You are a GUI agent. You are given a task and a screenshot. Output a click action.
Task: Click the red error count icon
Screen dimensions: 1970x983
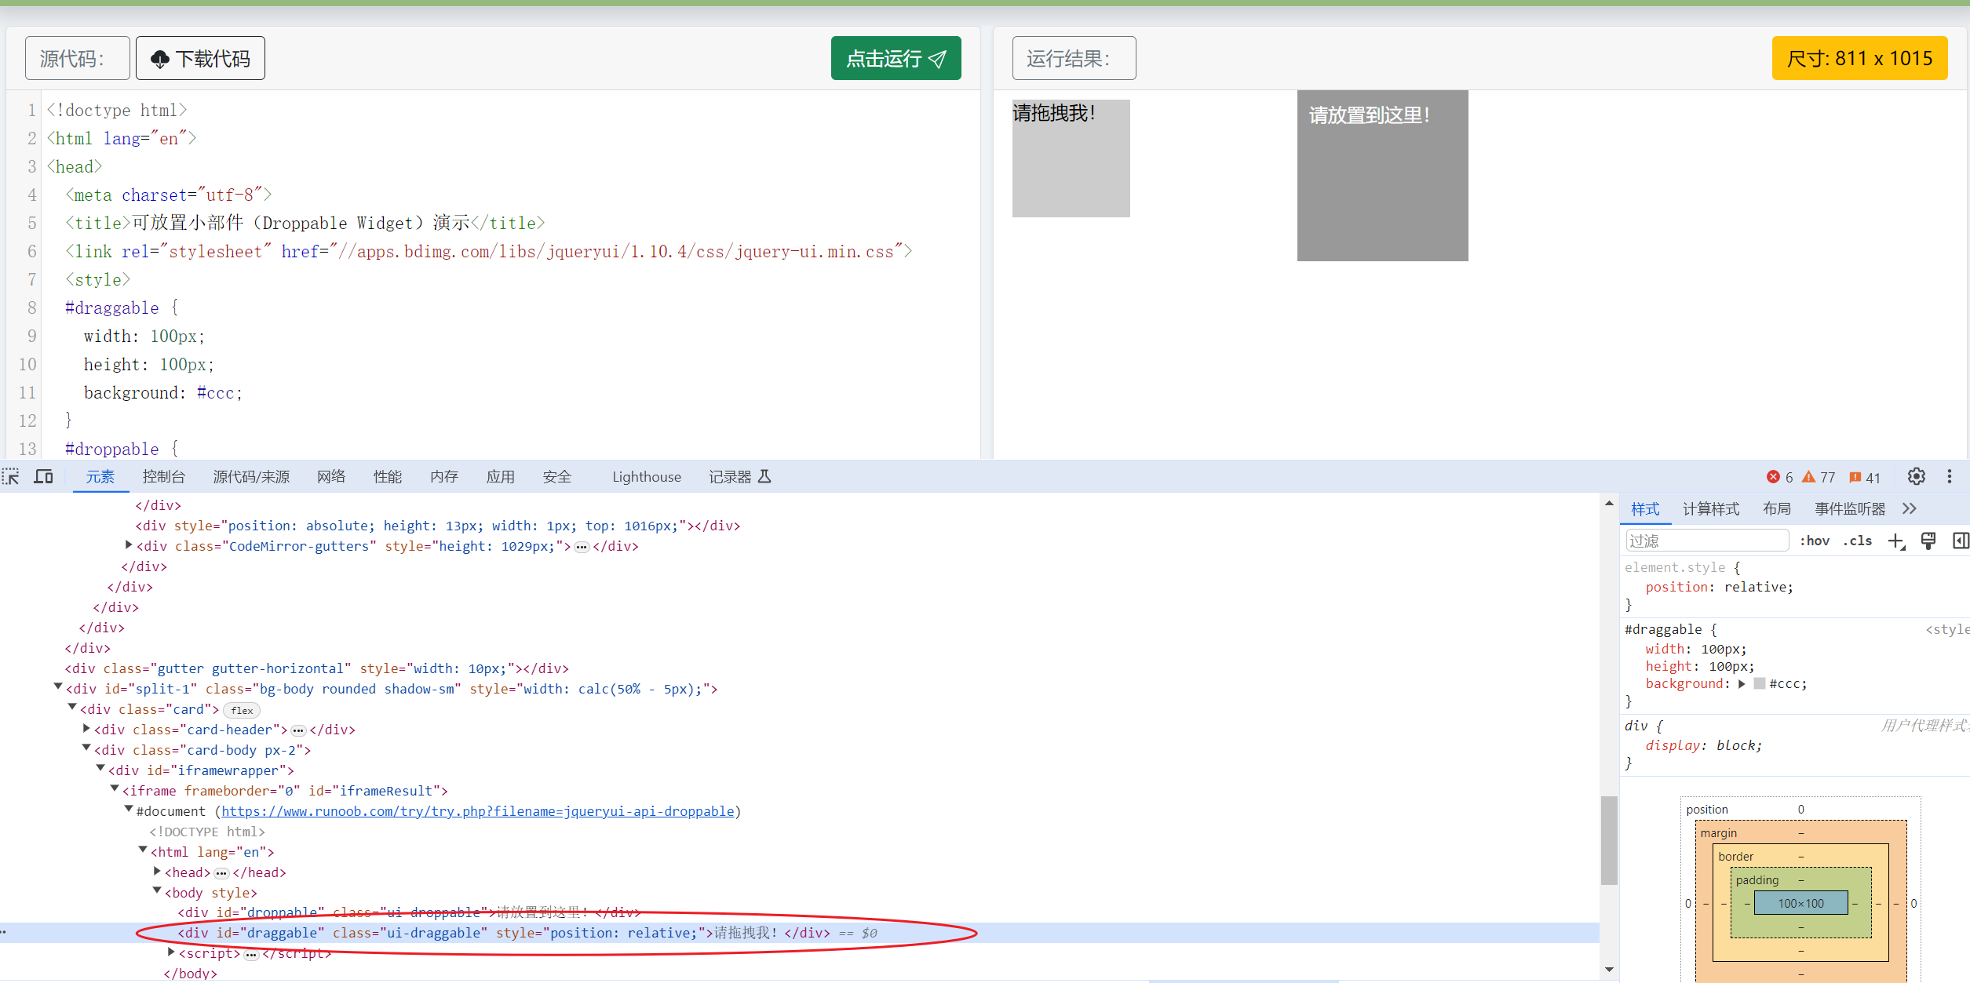coord(1773,477)
